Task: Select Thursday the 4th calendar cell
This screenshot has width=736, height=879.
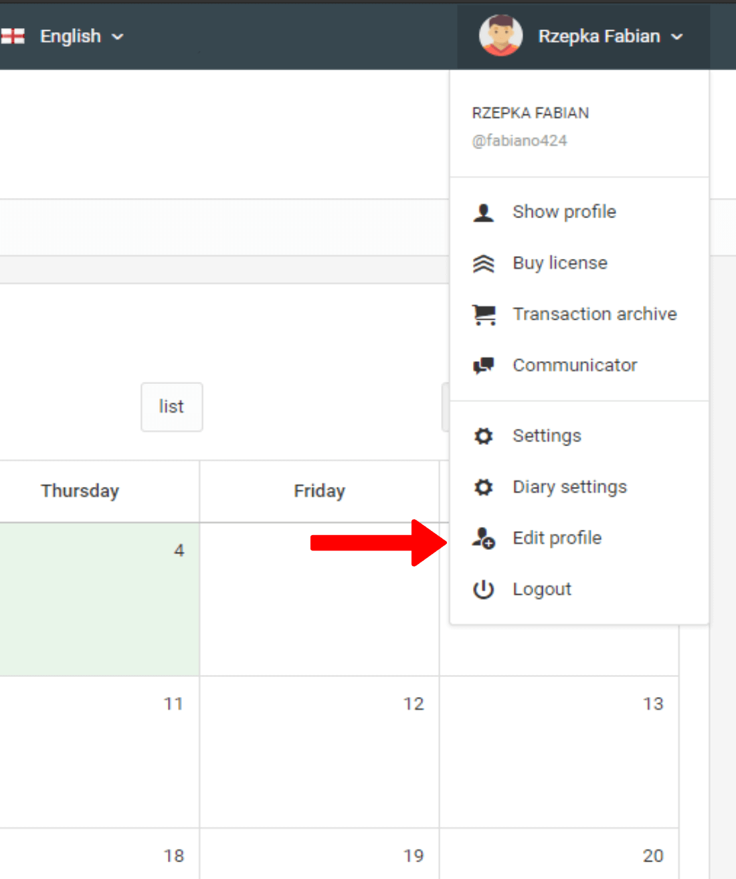Action: tap(99, 599)
